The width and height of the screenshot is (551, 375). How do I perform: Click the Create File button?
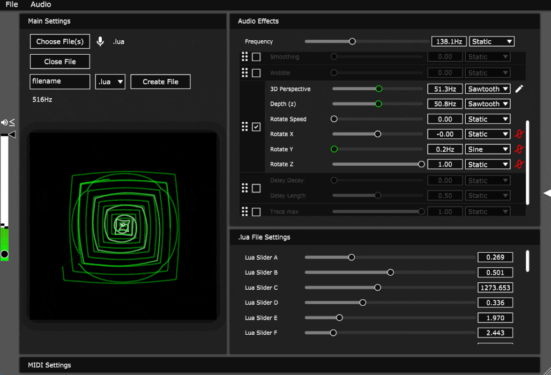click(x=160, y=82)
